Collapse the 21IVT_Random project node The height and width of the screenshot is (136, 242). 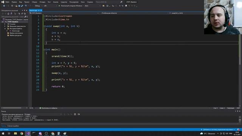click(3, 22)
